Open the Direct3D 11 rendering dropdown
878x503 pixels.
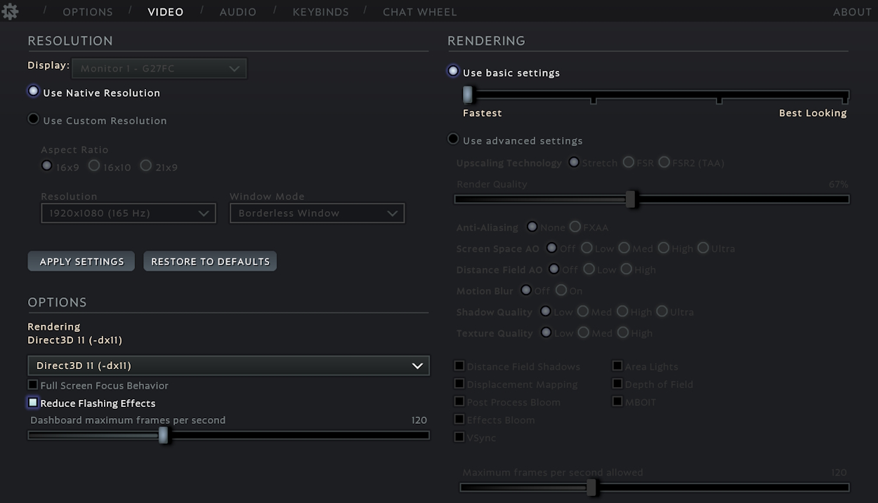pos(228,365)
